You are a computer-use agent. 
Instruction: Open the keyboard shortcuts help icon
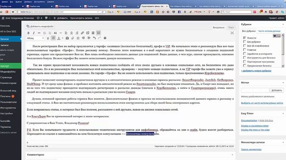105,38
